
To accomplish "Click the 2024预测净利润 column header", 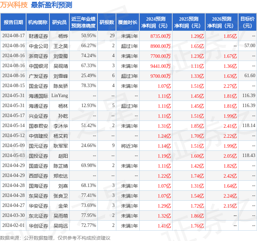I will (156, 22).
